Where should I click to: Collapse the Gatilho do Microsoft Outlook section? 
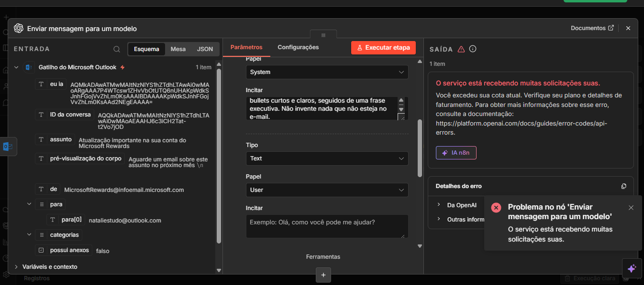(x=16, y=67)
